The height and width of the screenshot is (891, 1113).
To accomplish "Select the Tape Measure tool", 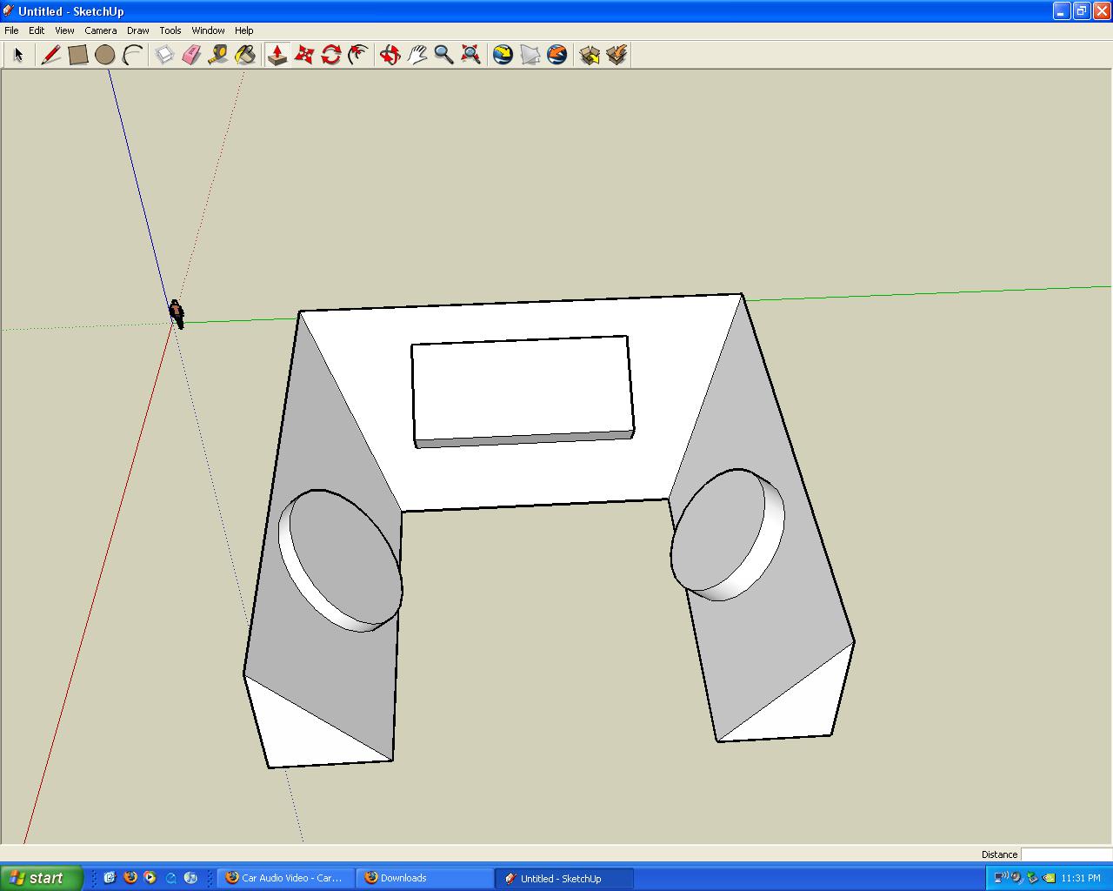I will 218,55.
